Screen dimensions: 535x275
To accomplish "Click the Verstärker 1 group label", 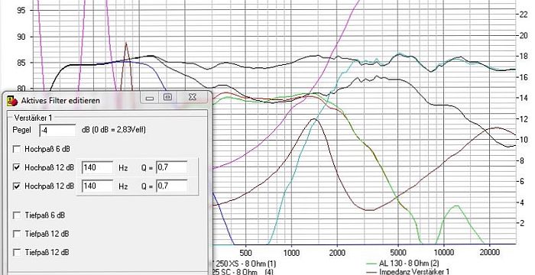I will 33,118.
